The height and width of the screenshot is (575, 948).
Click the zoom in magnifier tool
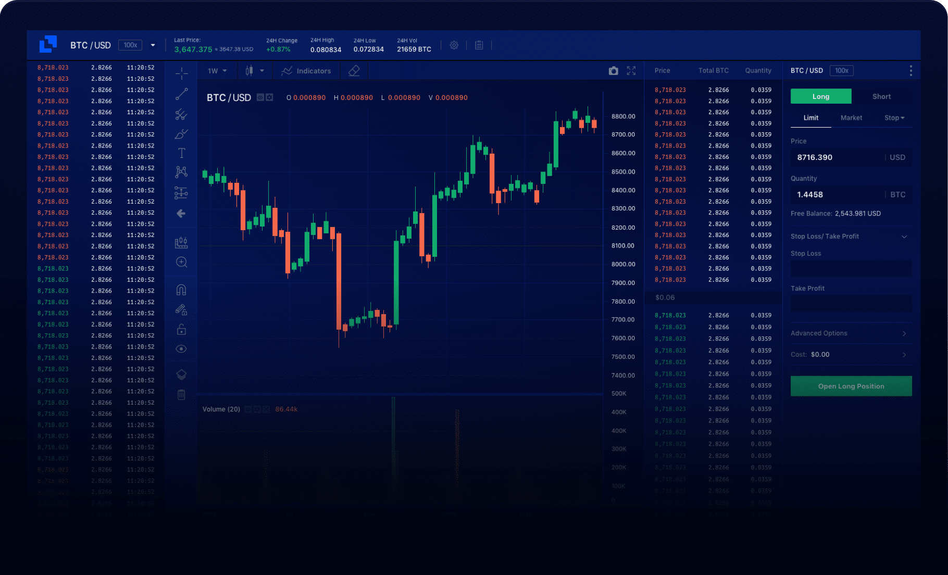click(x=181, y=262)
